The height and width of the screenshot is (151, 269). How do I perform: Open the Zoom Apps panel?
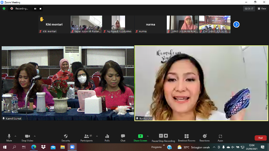pyautogui.click(x=220, y=137)
